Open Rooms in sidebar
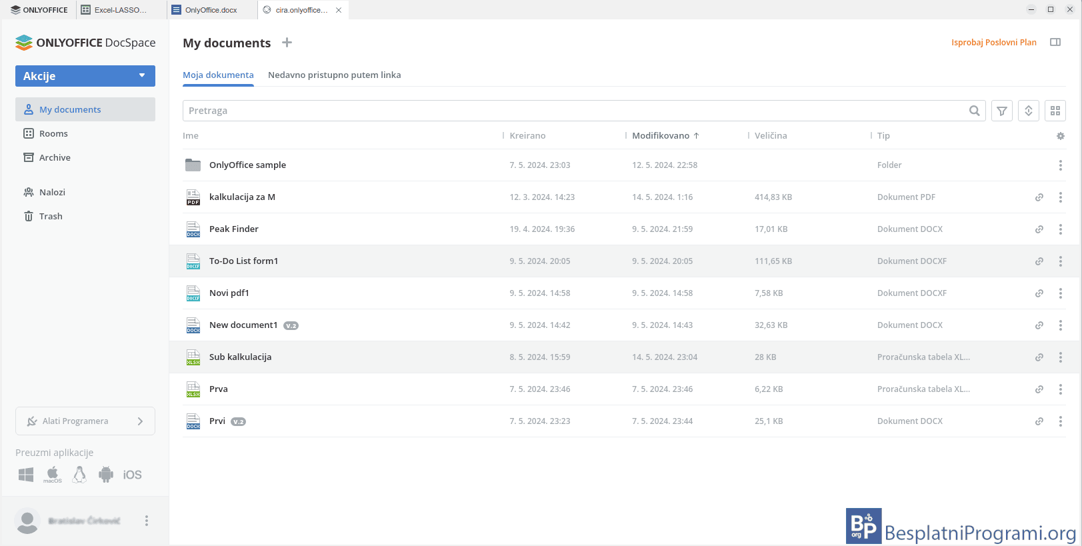 (85, 133)
